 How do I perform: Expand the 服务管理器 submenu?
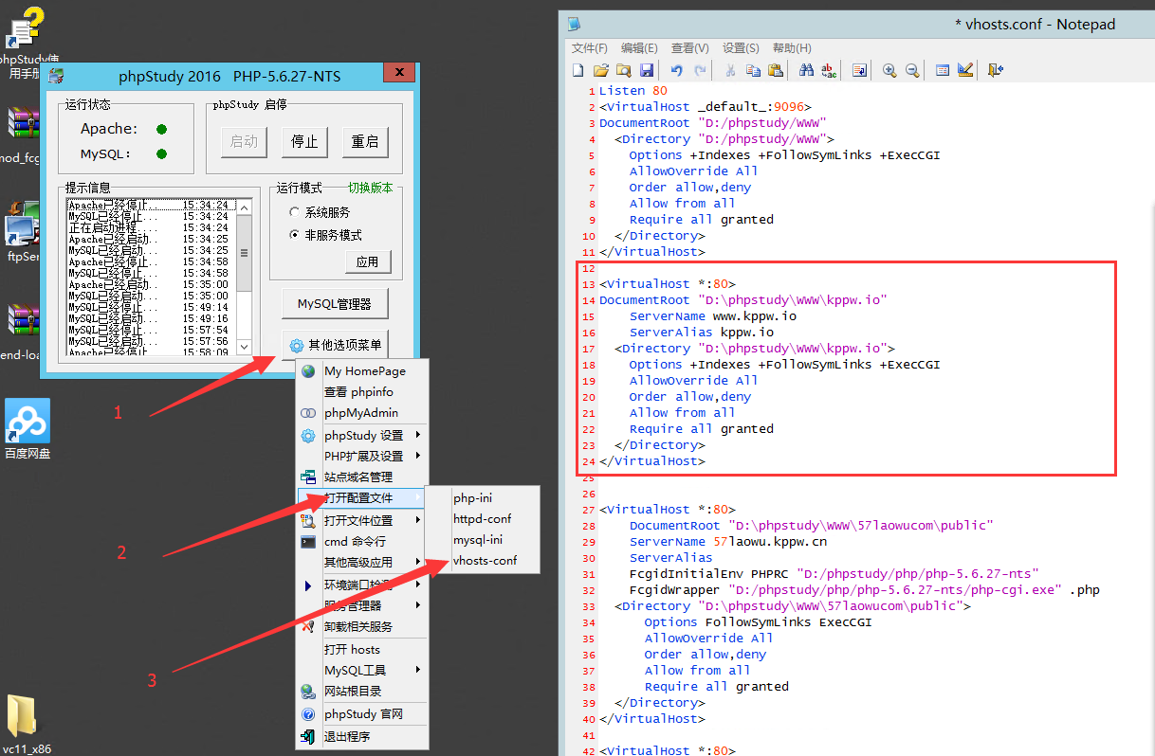pos(363,605)
